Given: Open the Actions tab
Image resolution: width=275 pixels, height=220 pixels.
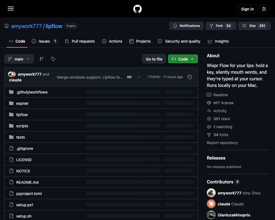Looking at the screenshot, I should (x=112, y=41).
